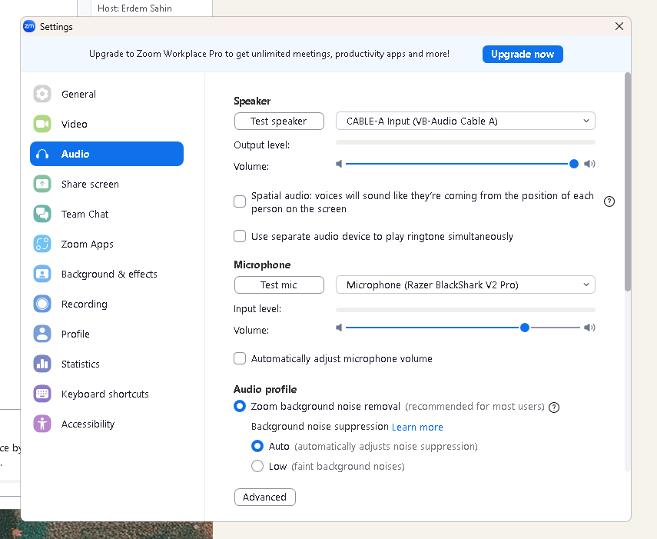Go to Share screen settings
The width and height of the screenshot is (657, 539).
tap(107, 184)
